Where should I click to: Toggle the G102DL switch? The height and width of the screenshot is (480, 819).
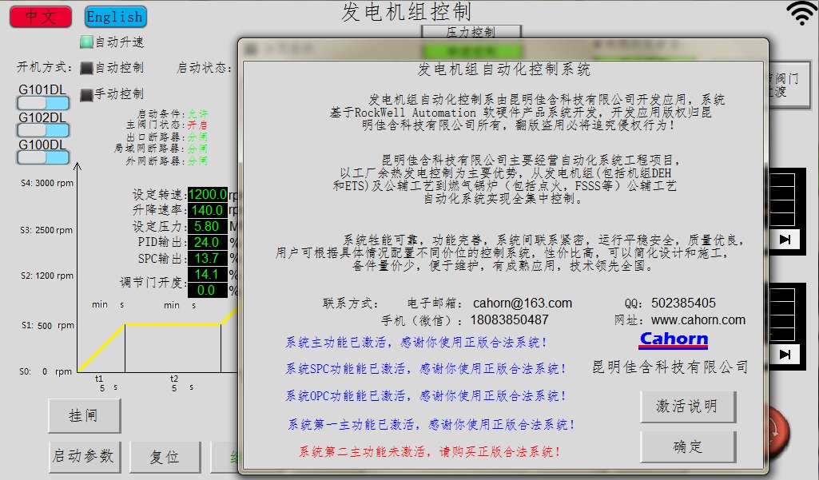(43, 131)
